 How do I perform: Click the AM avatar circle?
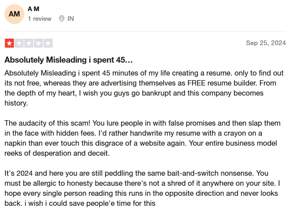pyautogui.click(x=14, y=14)
